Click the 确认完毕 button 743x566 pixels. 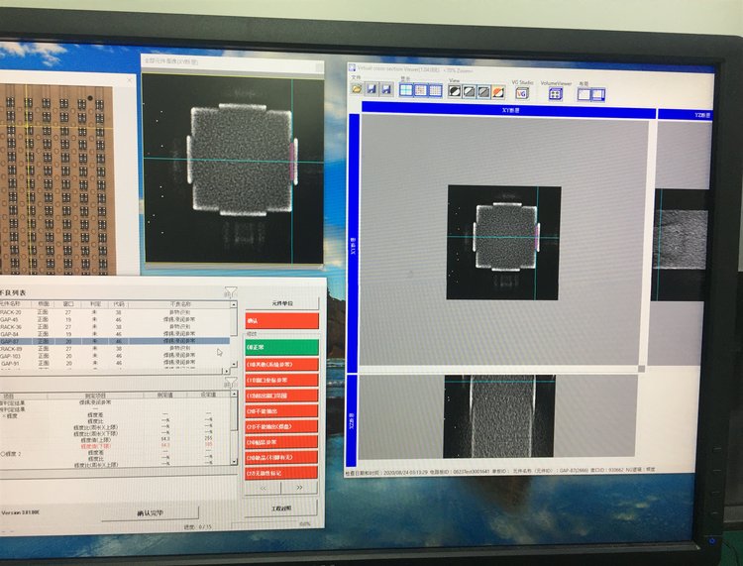151,513
